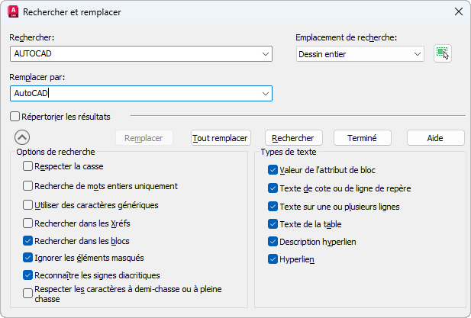
Task: Uncheck Valeur de l'attribut de bloc
Action: (x=273, y=170)
